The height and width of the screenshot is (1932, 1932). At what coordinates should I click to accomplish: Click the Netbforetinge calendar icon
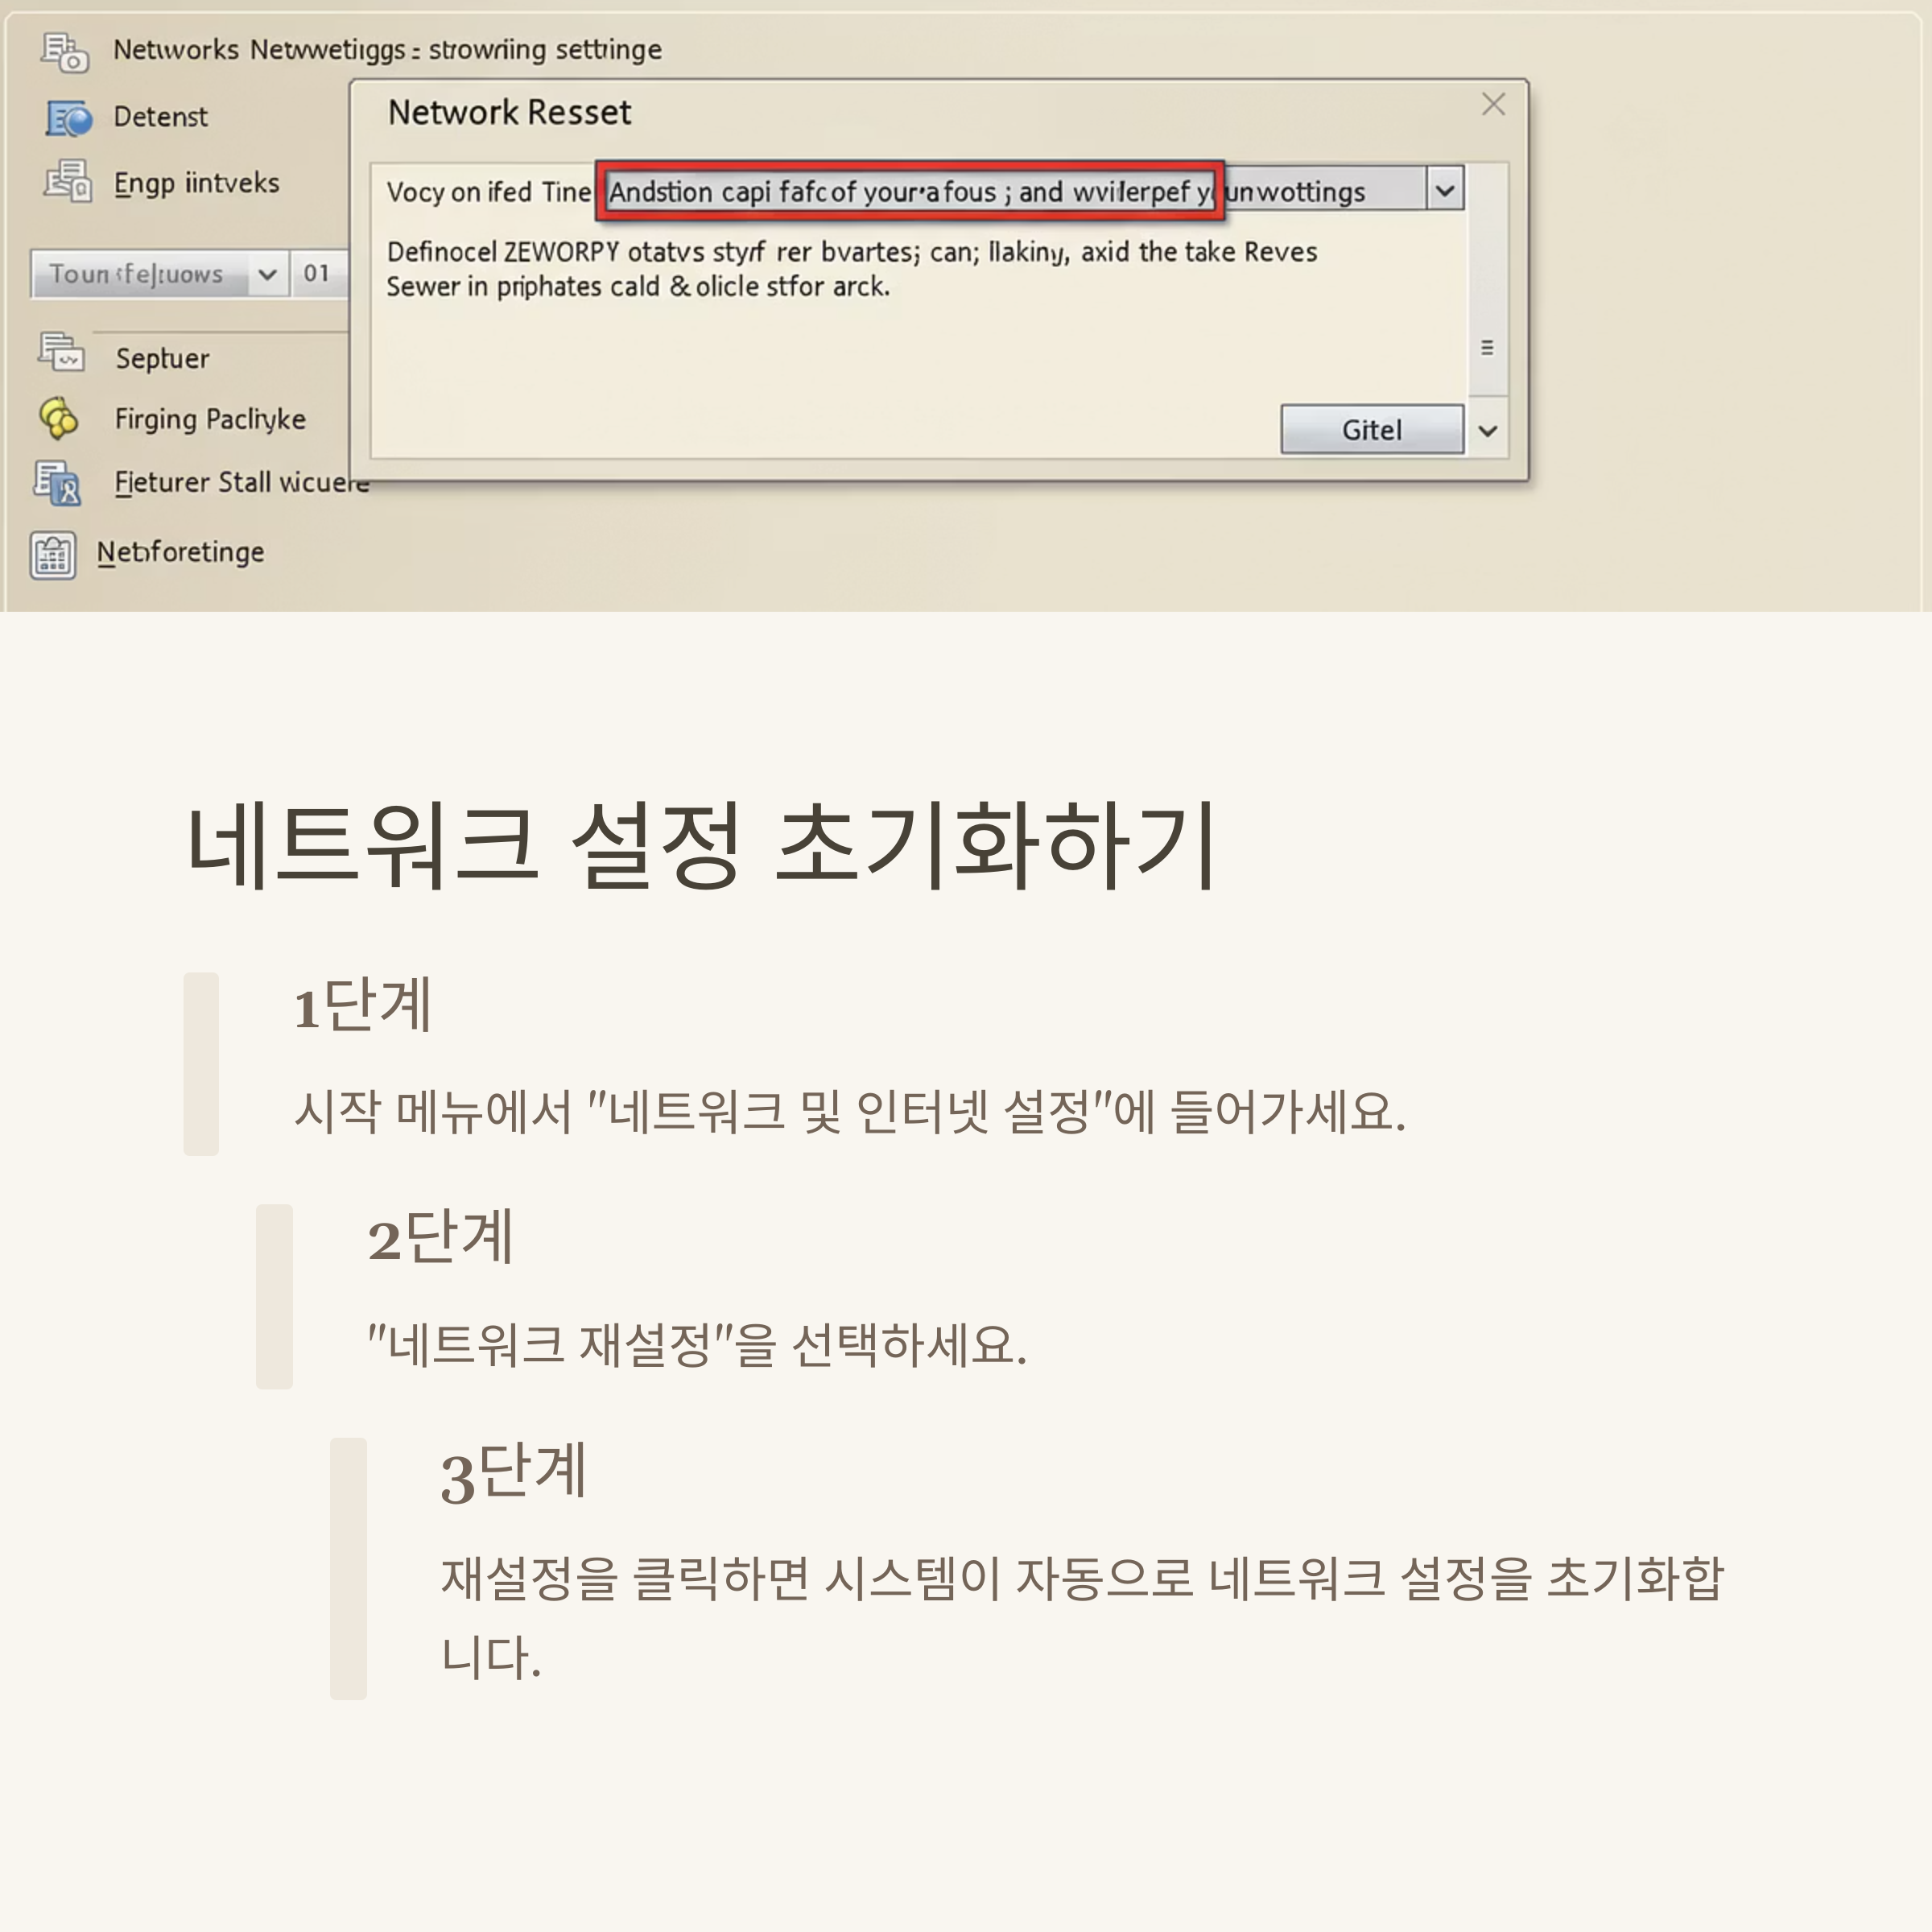[x=53, y=555]
